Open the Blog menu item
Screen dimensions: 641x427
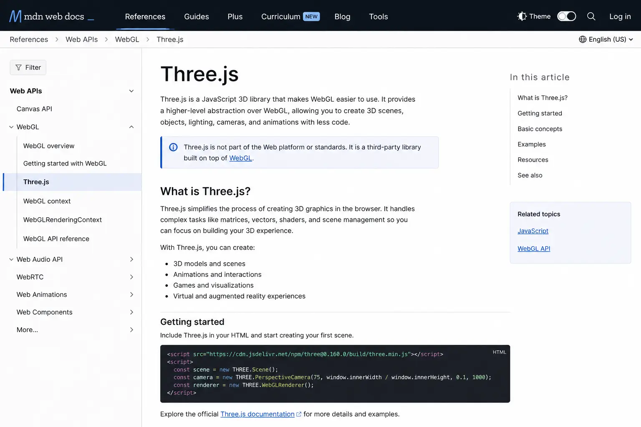342,17
